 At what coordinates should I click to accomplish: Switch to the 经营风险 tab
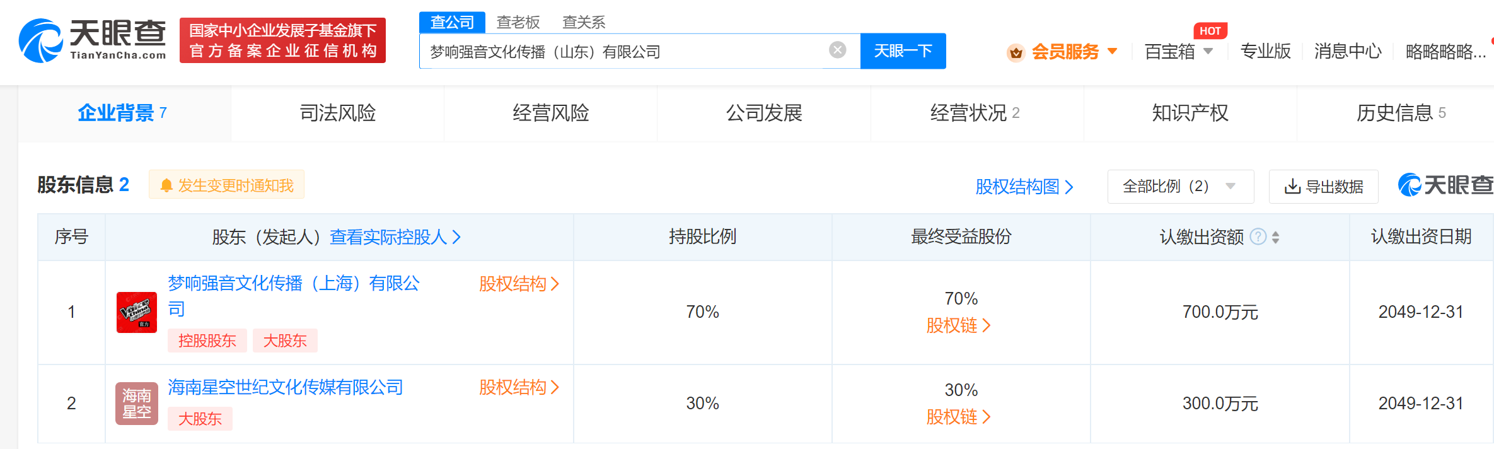click(550, 113)
